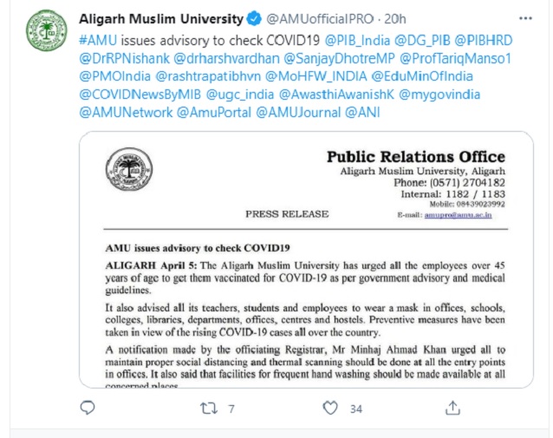The height and width of the screenshot is (438, 553).
Task: Click the @PMOIndia mention
Action: click(x=114, y=77)
